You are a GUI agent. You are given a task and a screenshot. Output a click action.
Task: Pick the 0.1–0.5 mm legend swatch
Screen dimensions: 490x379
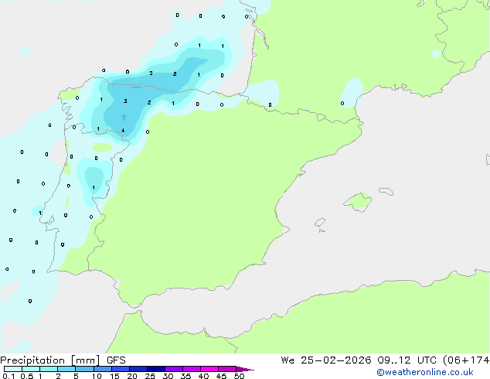tap(13, 369)
